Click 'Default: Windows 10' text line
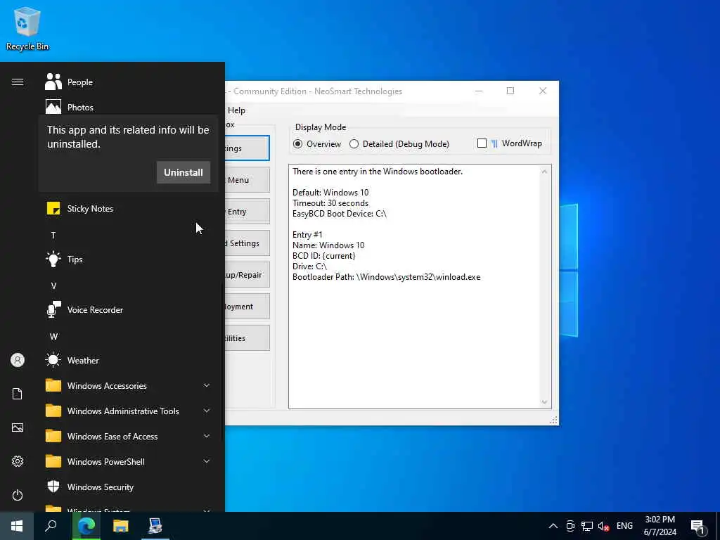This screenshot has width=720, height=540. (x=330, y=193)
